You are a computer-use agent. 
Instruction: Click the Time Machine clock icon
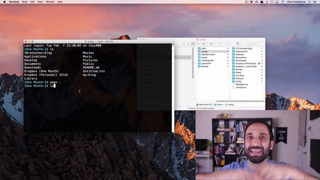coord(283,2)
